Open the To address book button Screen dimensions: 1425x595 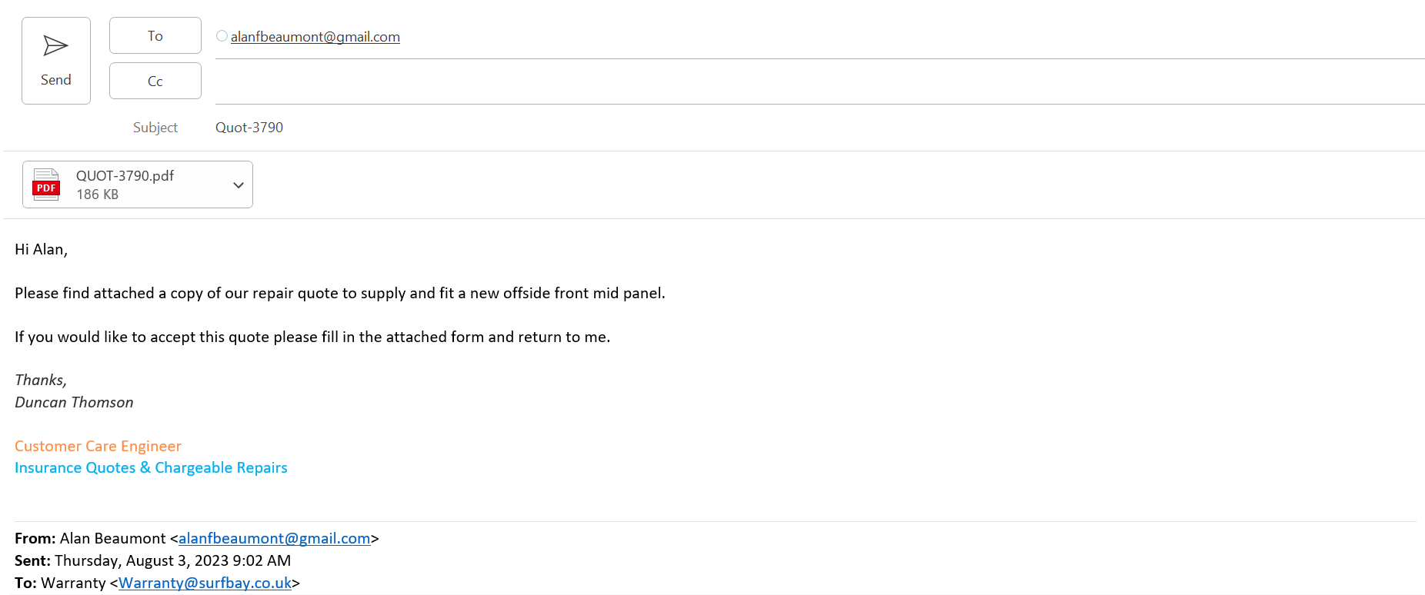(x=155, y=35)
